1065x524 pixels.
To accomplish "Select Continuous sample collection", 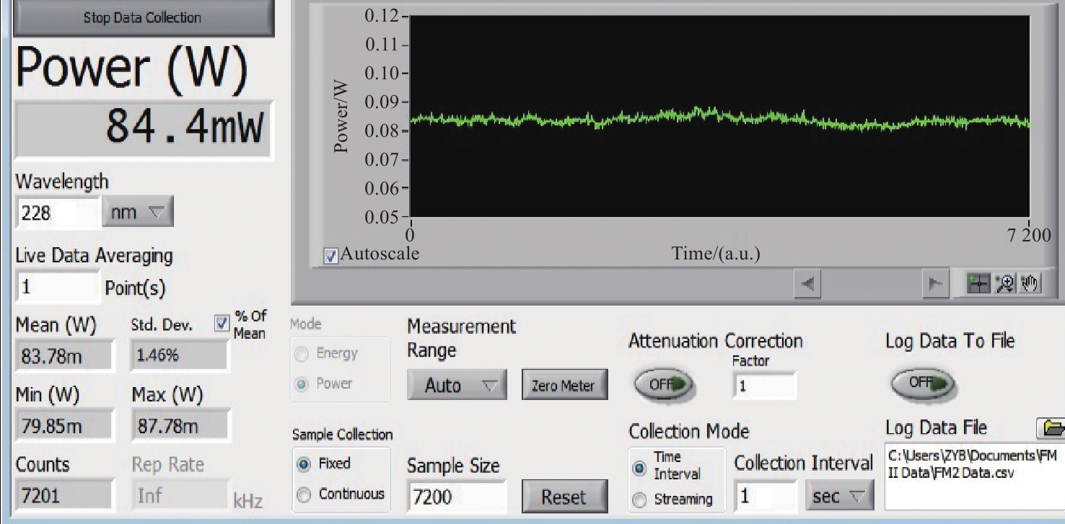I will (x=304, y=494).
